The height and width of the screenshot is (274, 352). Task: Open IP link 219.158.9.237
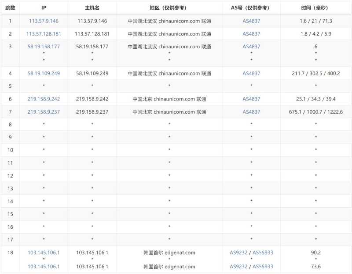pyautogui.click(x=45, y=112)
